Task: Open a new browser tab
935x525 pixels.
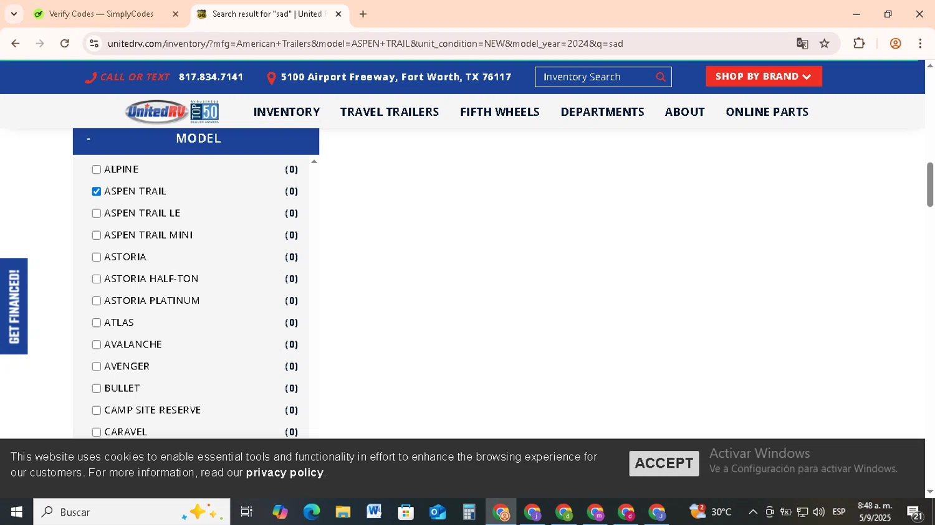Action: (363, 14)
